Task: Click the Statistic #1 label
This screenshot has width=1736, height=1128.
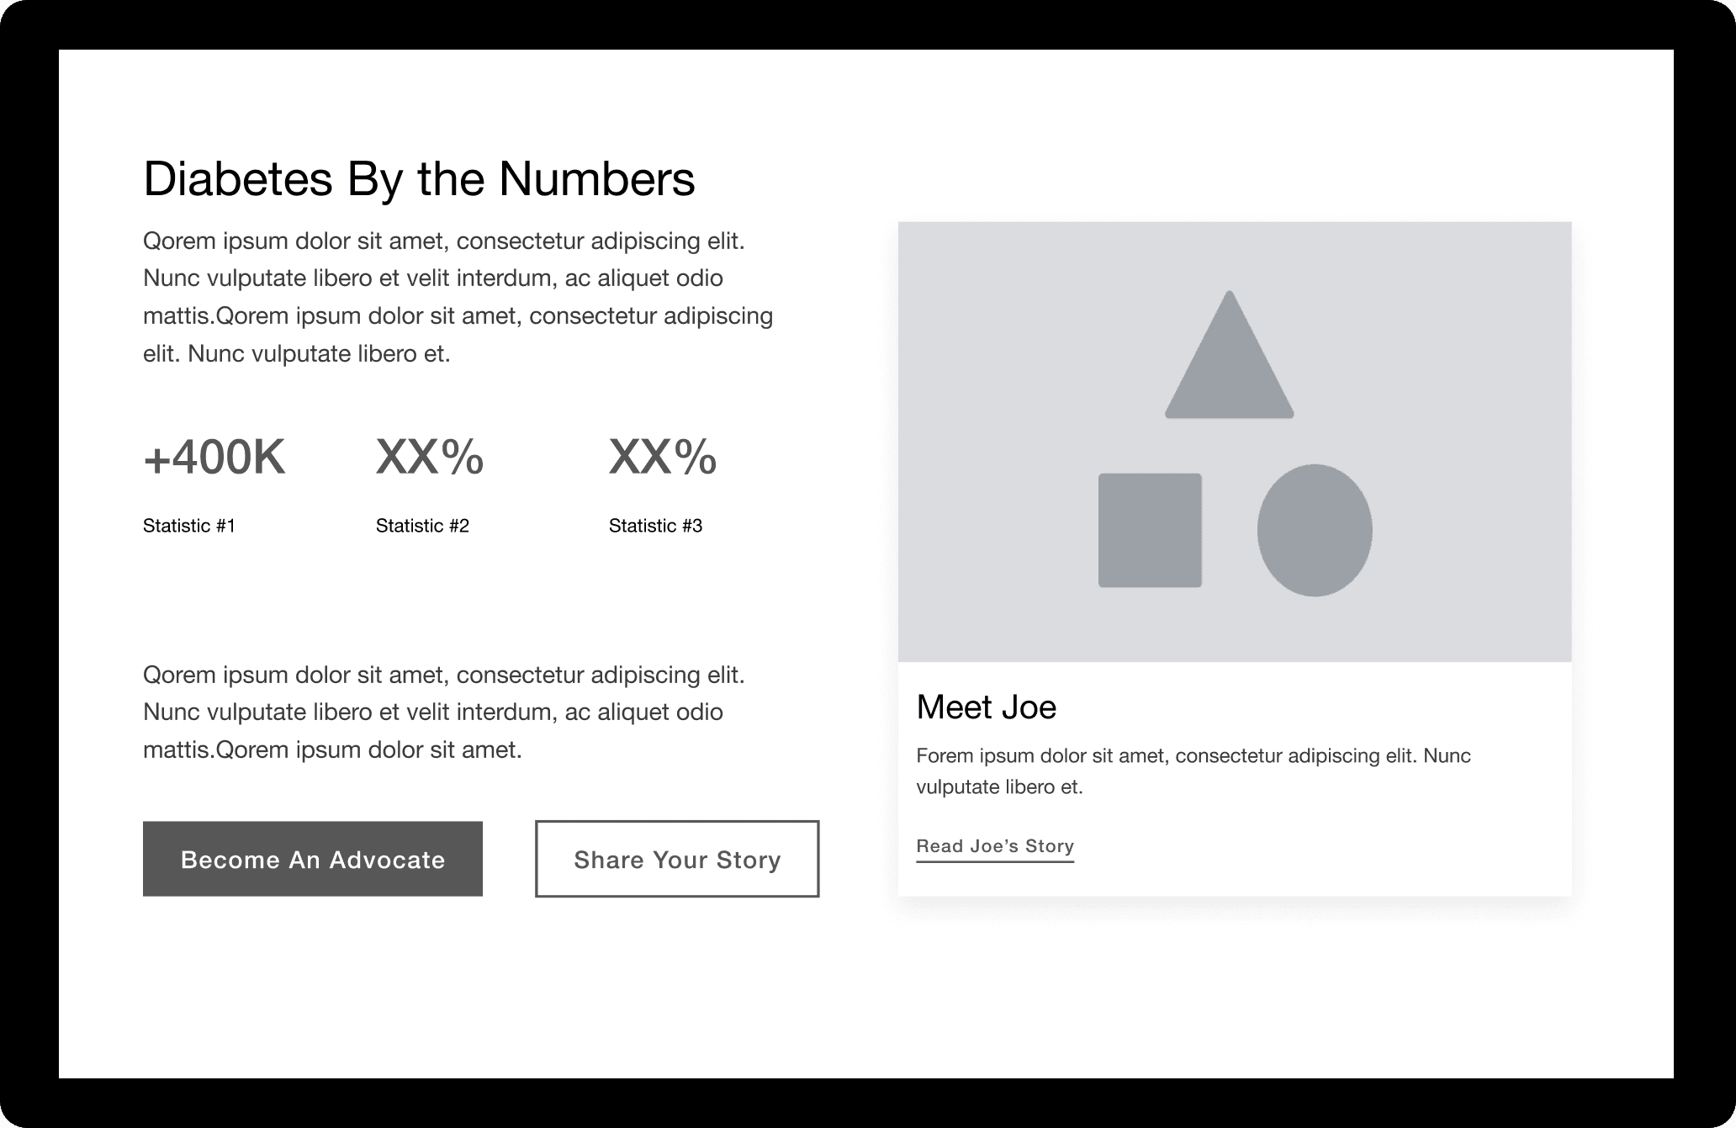Action: 189,526
